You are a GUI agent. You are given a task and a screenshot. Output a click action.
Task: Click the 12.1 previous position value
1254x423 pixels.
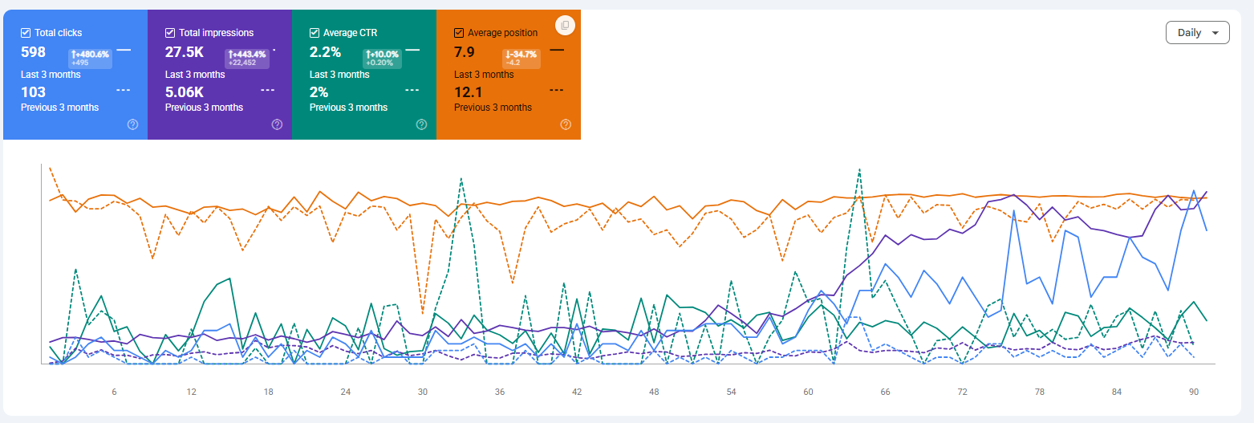pos(468,92)
